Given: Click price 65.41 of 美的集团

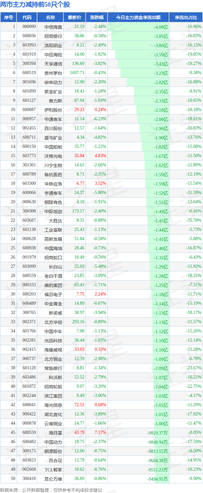Looking at the screenshot, I should point(79,285).
